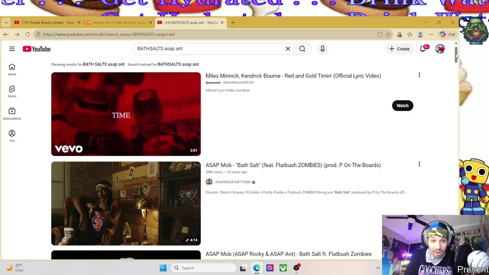This screenshot has width=489, height=275.
Task: Open Subscriptions in the YouTube sidebar
Action: click(12, 114)
